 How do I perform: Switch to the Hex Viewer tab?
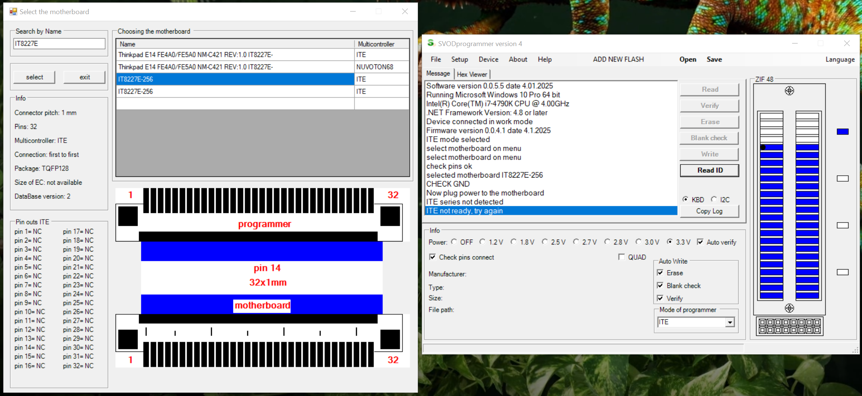pos(472,74)
